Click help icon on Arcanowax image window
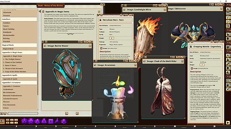Viewport: 231px width, 129px height. pyautogui.click(x=130, y=61)
